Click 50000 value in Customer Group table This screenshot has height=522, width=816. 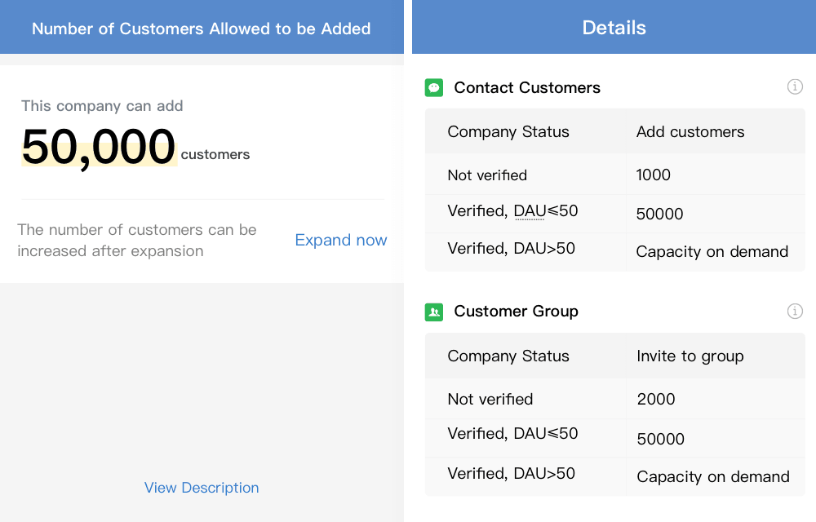coord(660,439)
